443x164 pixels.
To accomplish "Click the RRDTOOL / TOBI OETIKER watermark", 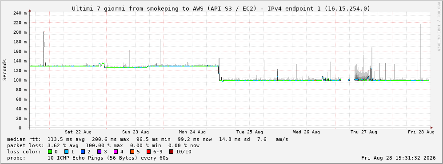I will click(x=439, y=27).
